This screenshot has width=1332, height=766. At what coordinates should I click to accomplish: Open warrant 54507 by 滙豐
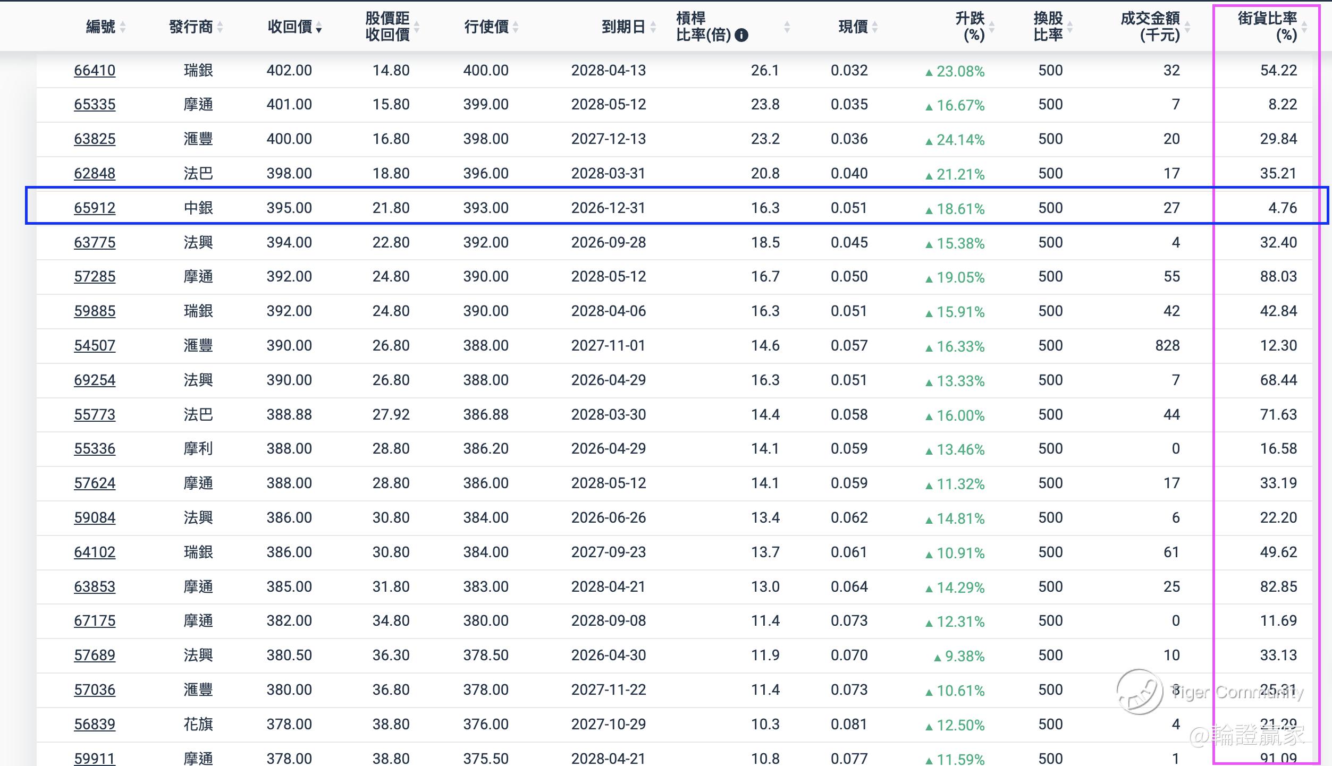pos(95,345)
